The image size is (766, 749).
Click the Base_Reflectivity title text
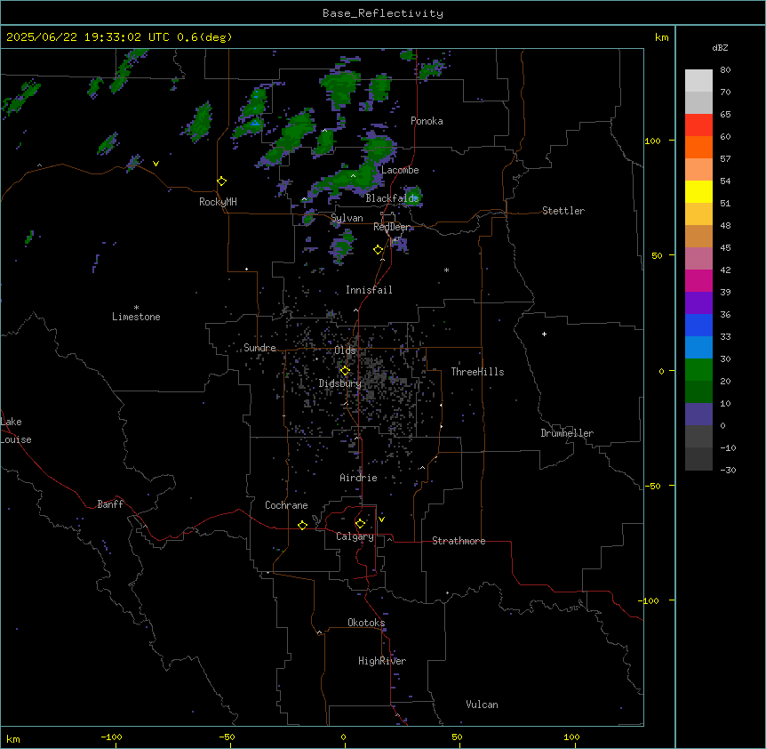click(383, 13)
